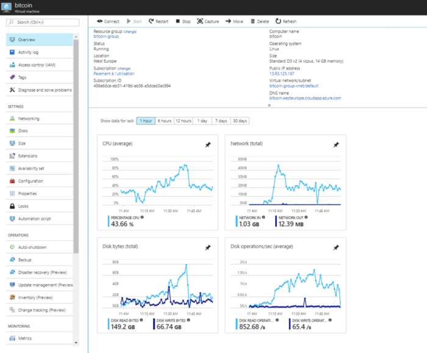This screenshot has width=427, height=353.
Task: Open Availability set settings
Action: 40,169
